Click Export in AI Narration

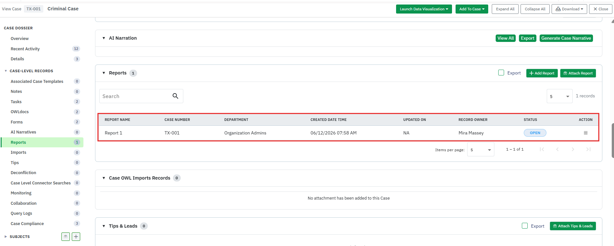[528, 38]
